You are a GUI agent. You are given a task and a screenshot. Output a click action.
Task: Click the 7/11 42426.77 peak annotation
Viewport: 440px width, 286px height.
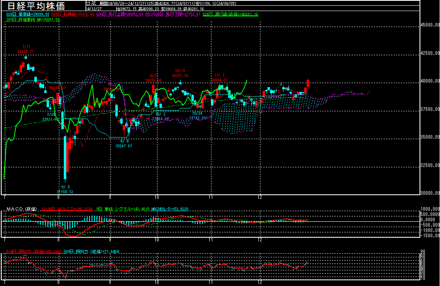[x=25, y=49]
